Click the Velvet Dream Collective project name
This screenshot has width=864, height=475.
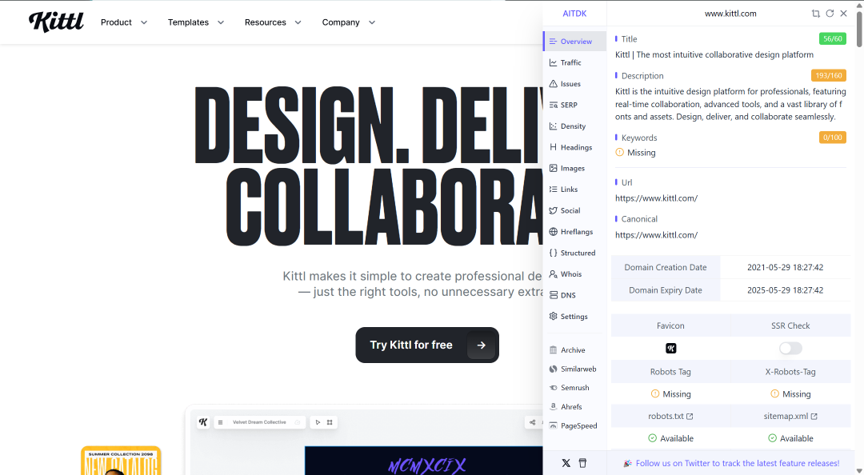259,423
